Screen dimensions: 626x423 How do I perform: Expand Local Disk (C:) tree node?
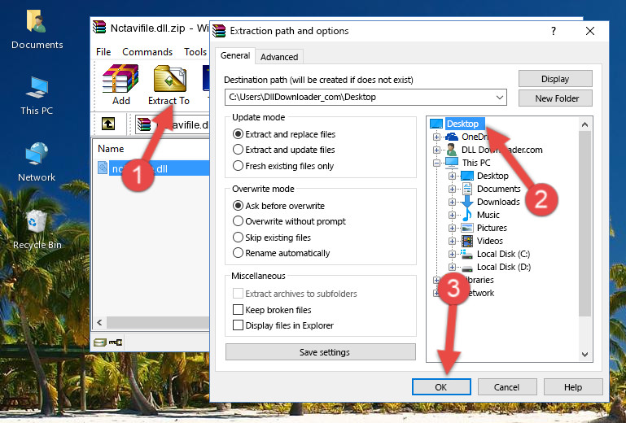(452, 254)
